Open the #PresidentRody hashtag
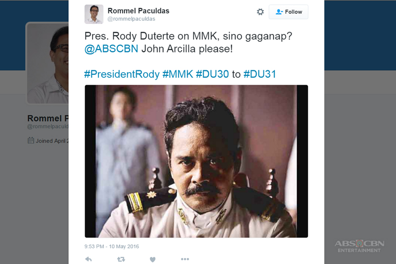Viewport: 396px width, 264px height. point(122,74)
